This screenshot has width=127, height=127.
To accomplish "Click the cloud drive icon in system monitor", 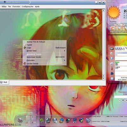I will 112,63.
